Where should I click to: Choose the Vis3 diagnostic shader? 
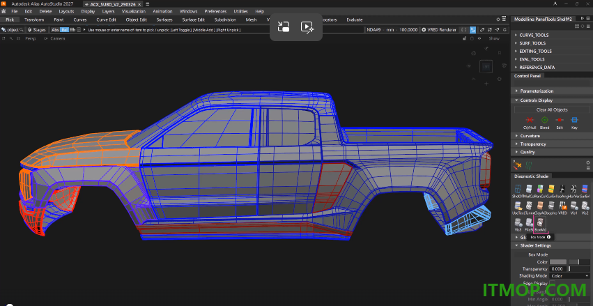(518, 222)
